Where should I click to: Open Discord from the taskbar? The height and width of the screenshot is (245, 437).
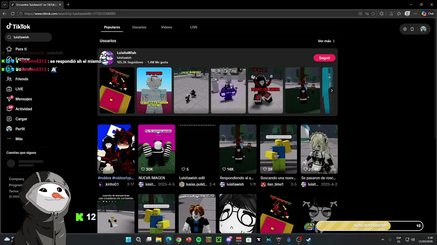[x=229, y=240]
